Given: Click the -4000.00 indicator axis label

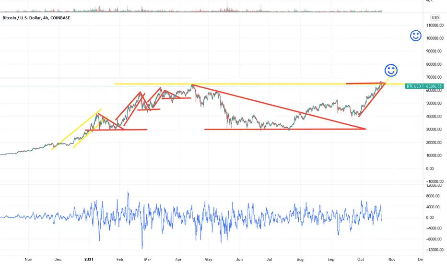Looking at the screenshot, I should tap(433, 228).
